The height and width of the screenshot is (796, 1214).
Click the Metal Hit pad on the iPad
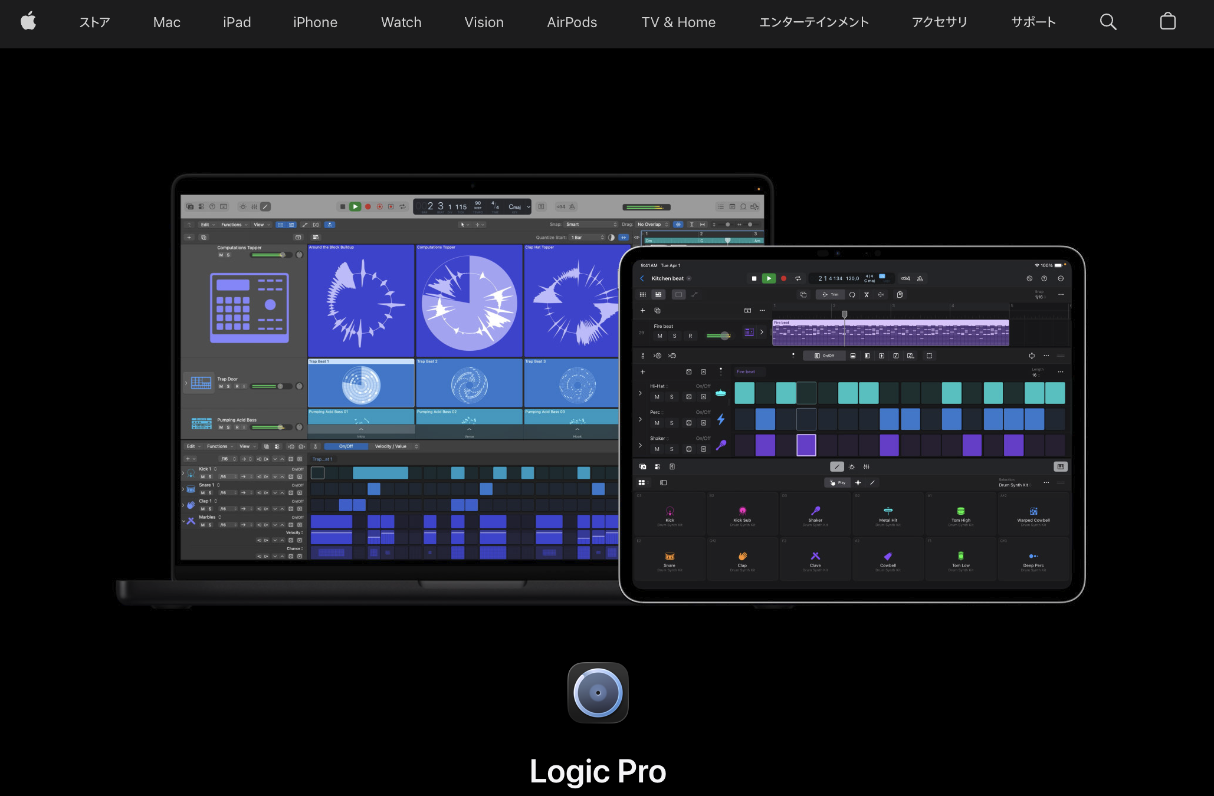pyautogui.click(x=888, y=514)
